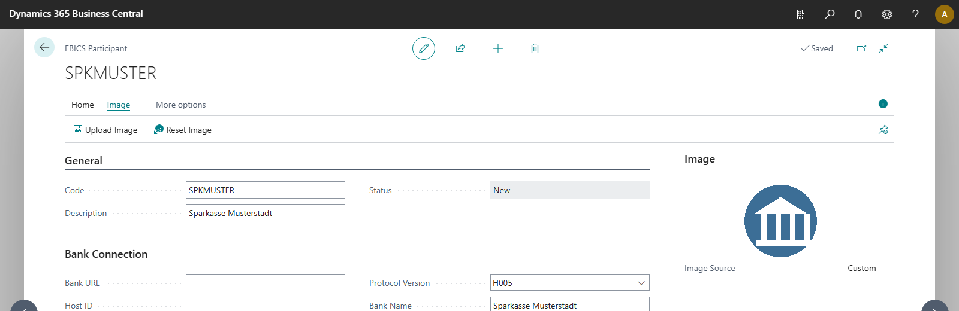Open the document list icon in the top bar
959x311 pixels.
[801, 14]
